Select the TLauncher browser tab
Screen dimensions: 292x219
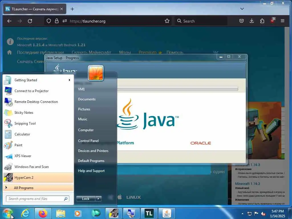[x=35, y=9]
